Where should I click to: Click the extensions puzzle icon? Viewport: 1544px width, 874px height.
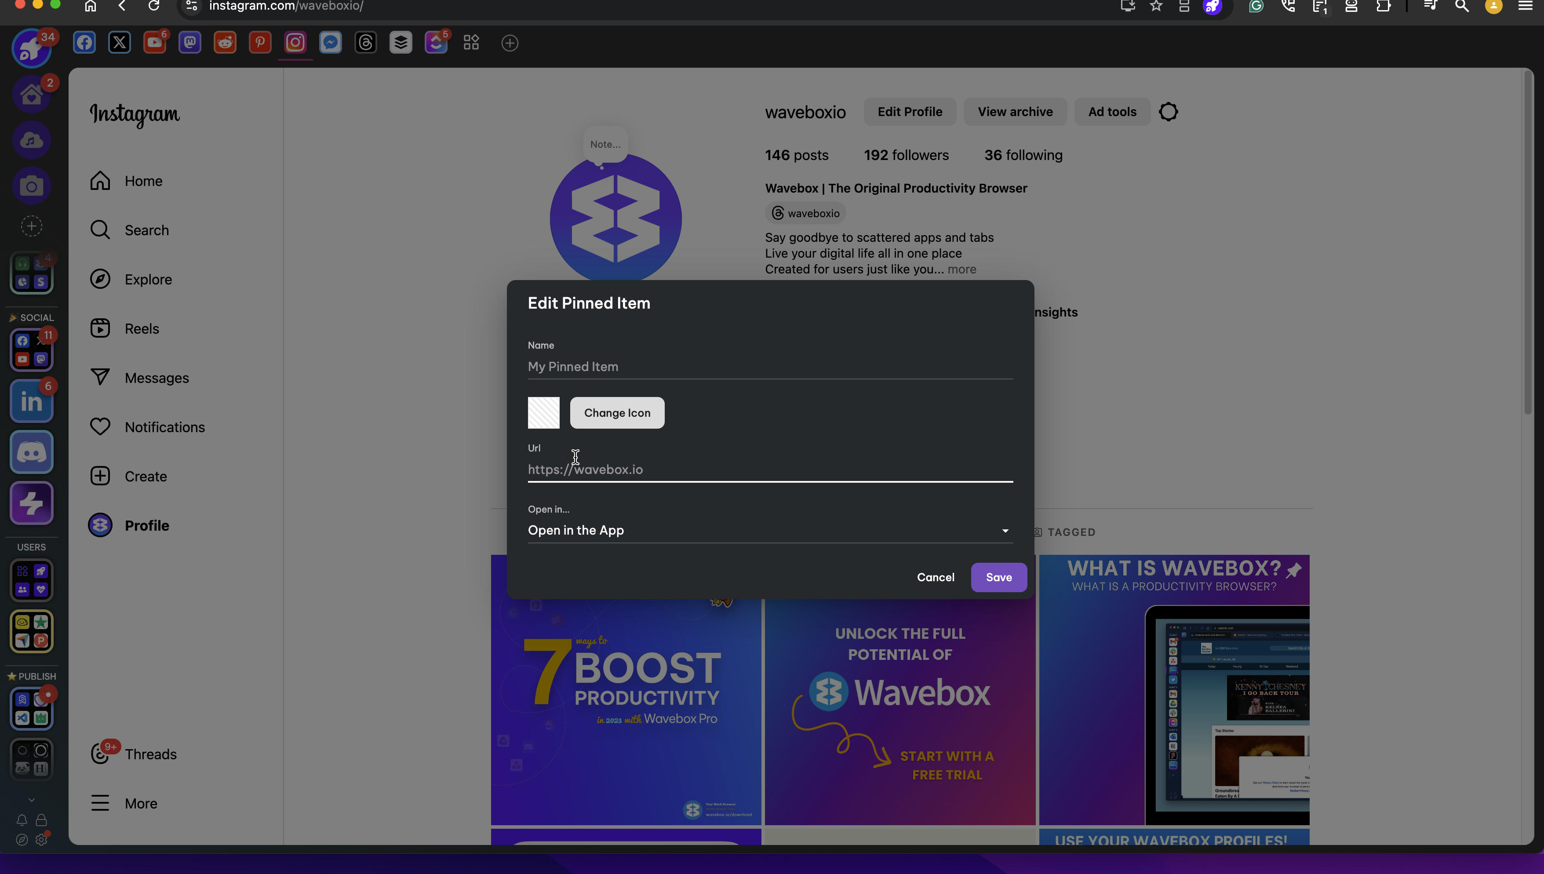tap(1383, 6)
